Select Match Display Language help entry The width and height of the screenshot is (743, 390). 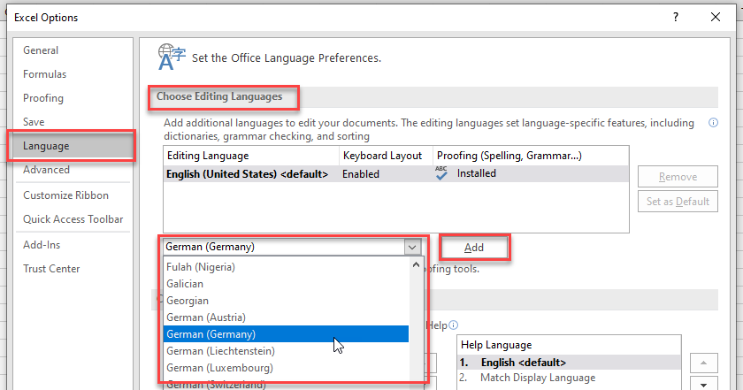(569, 378)
